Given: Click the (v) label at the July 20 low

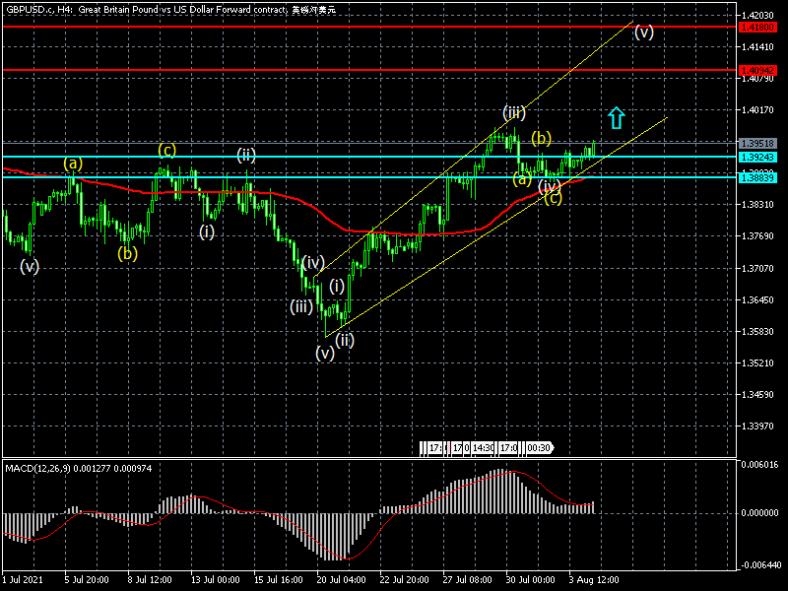Looking at the screenshot, I should point(325,354).
